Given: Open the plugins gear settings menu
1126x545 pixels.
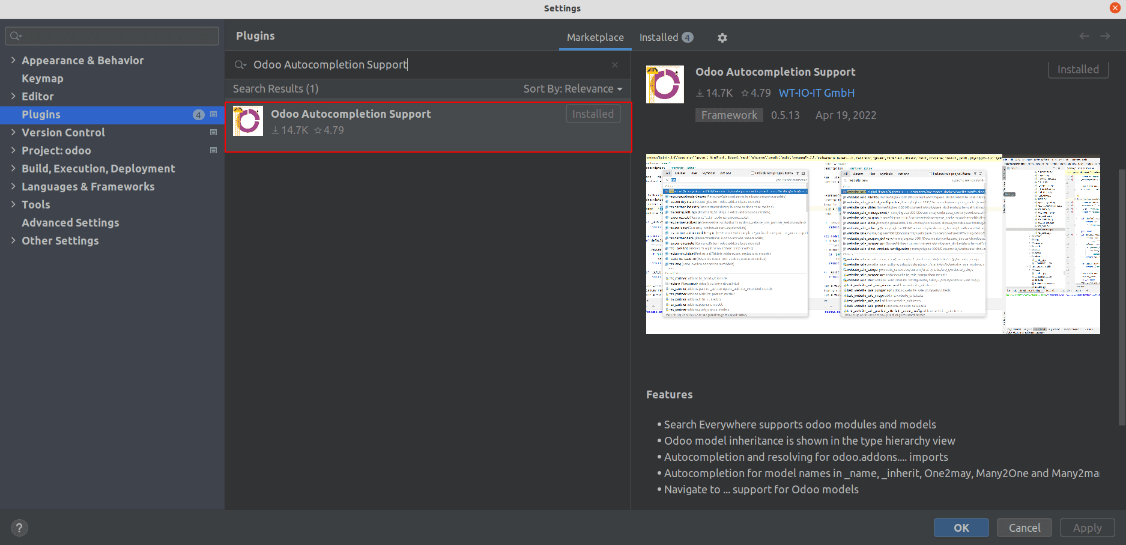Looking at the screenshot, I should (x=722, y=37).
